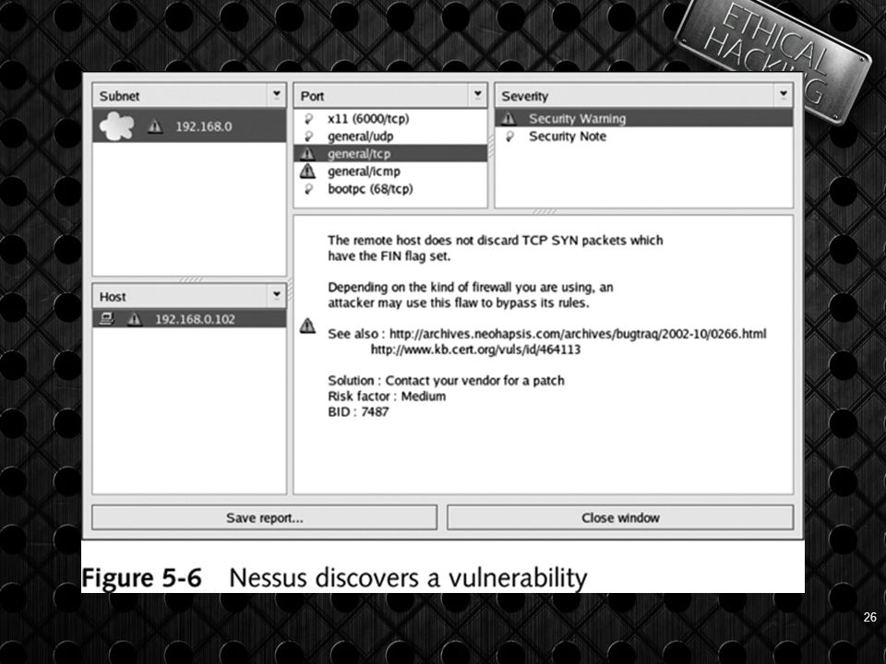Select the x11 (6000/tcp) port entry

click(x=389, y=119)
